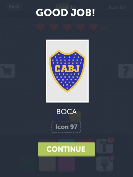Select the Level 10 progress indicator
The width and height of the screenshot is (133, 177).
66,7
